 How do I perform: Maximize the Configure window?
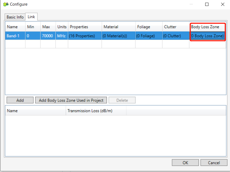[207, 4]
